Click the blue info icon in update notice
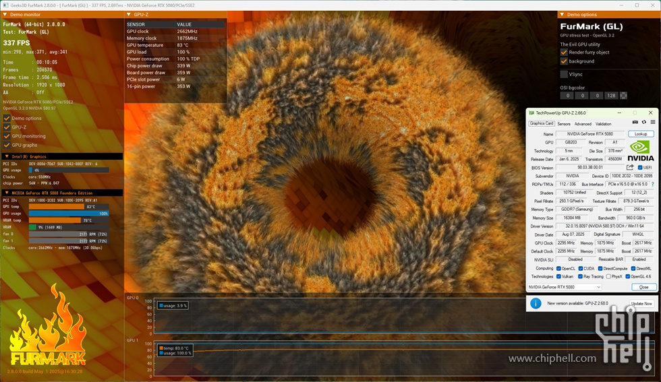This screenshot has height=382, width=661. (x=536, y=303)
